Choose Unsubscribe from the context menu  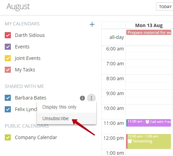(x=67, y=118)
